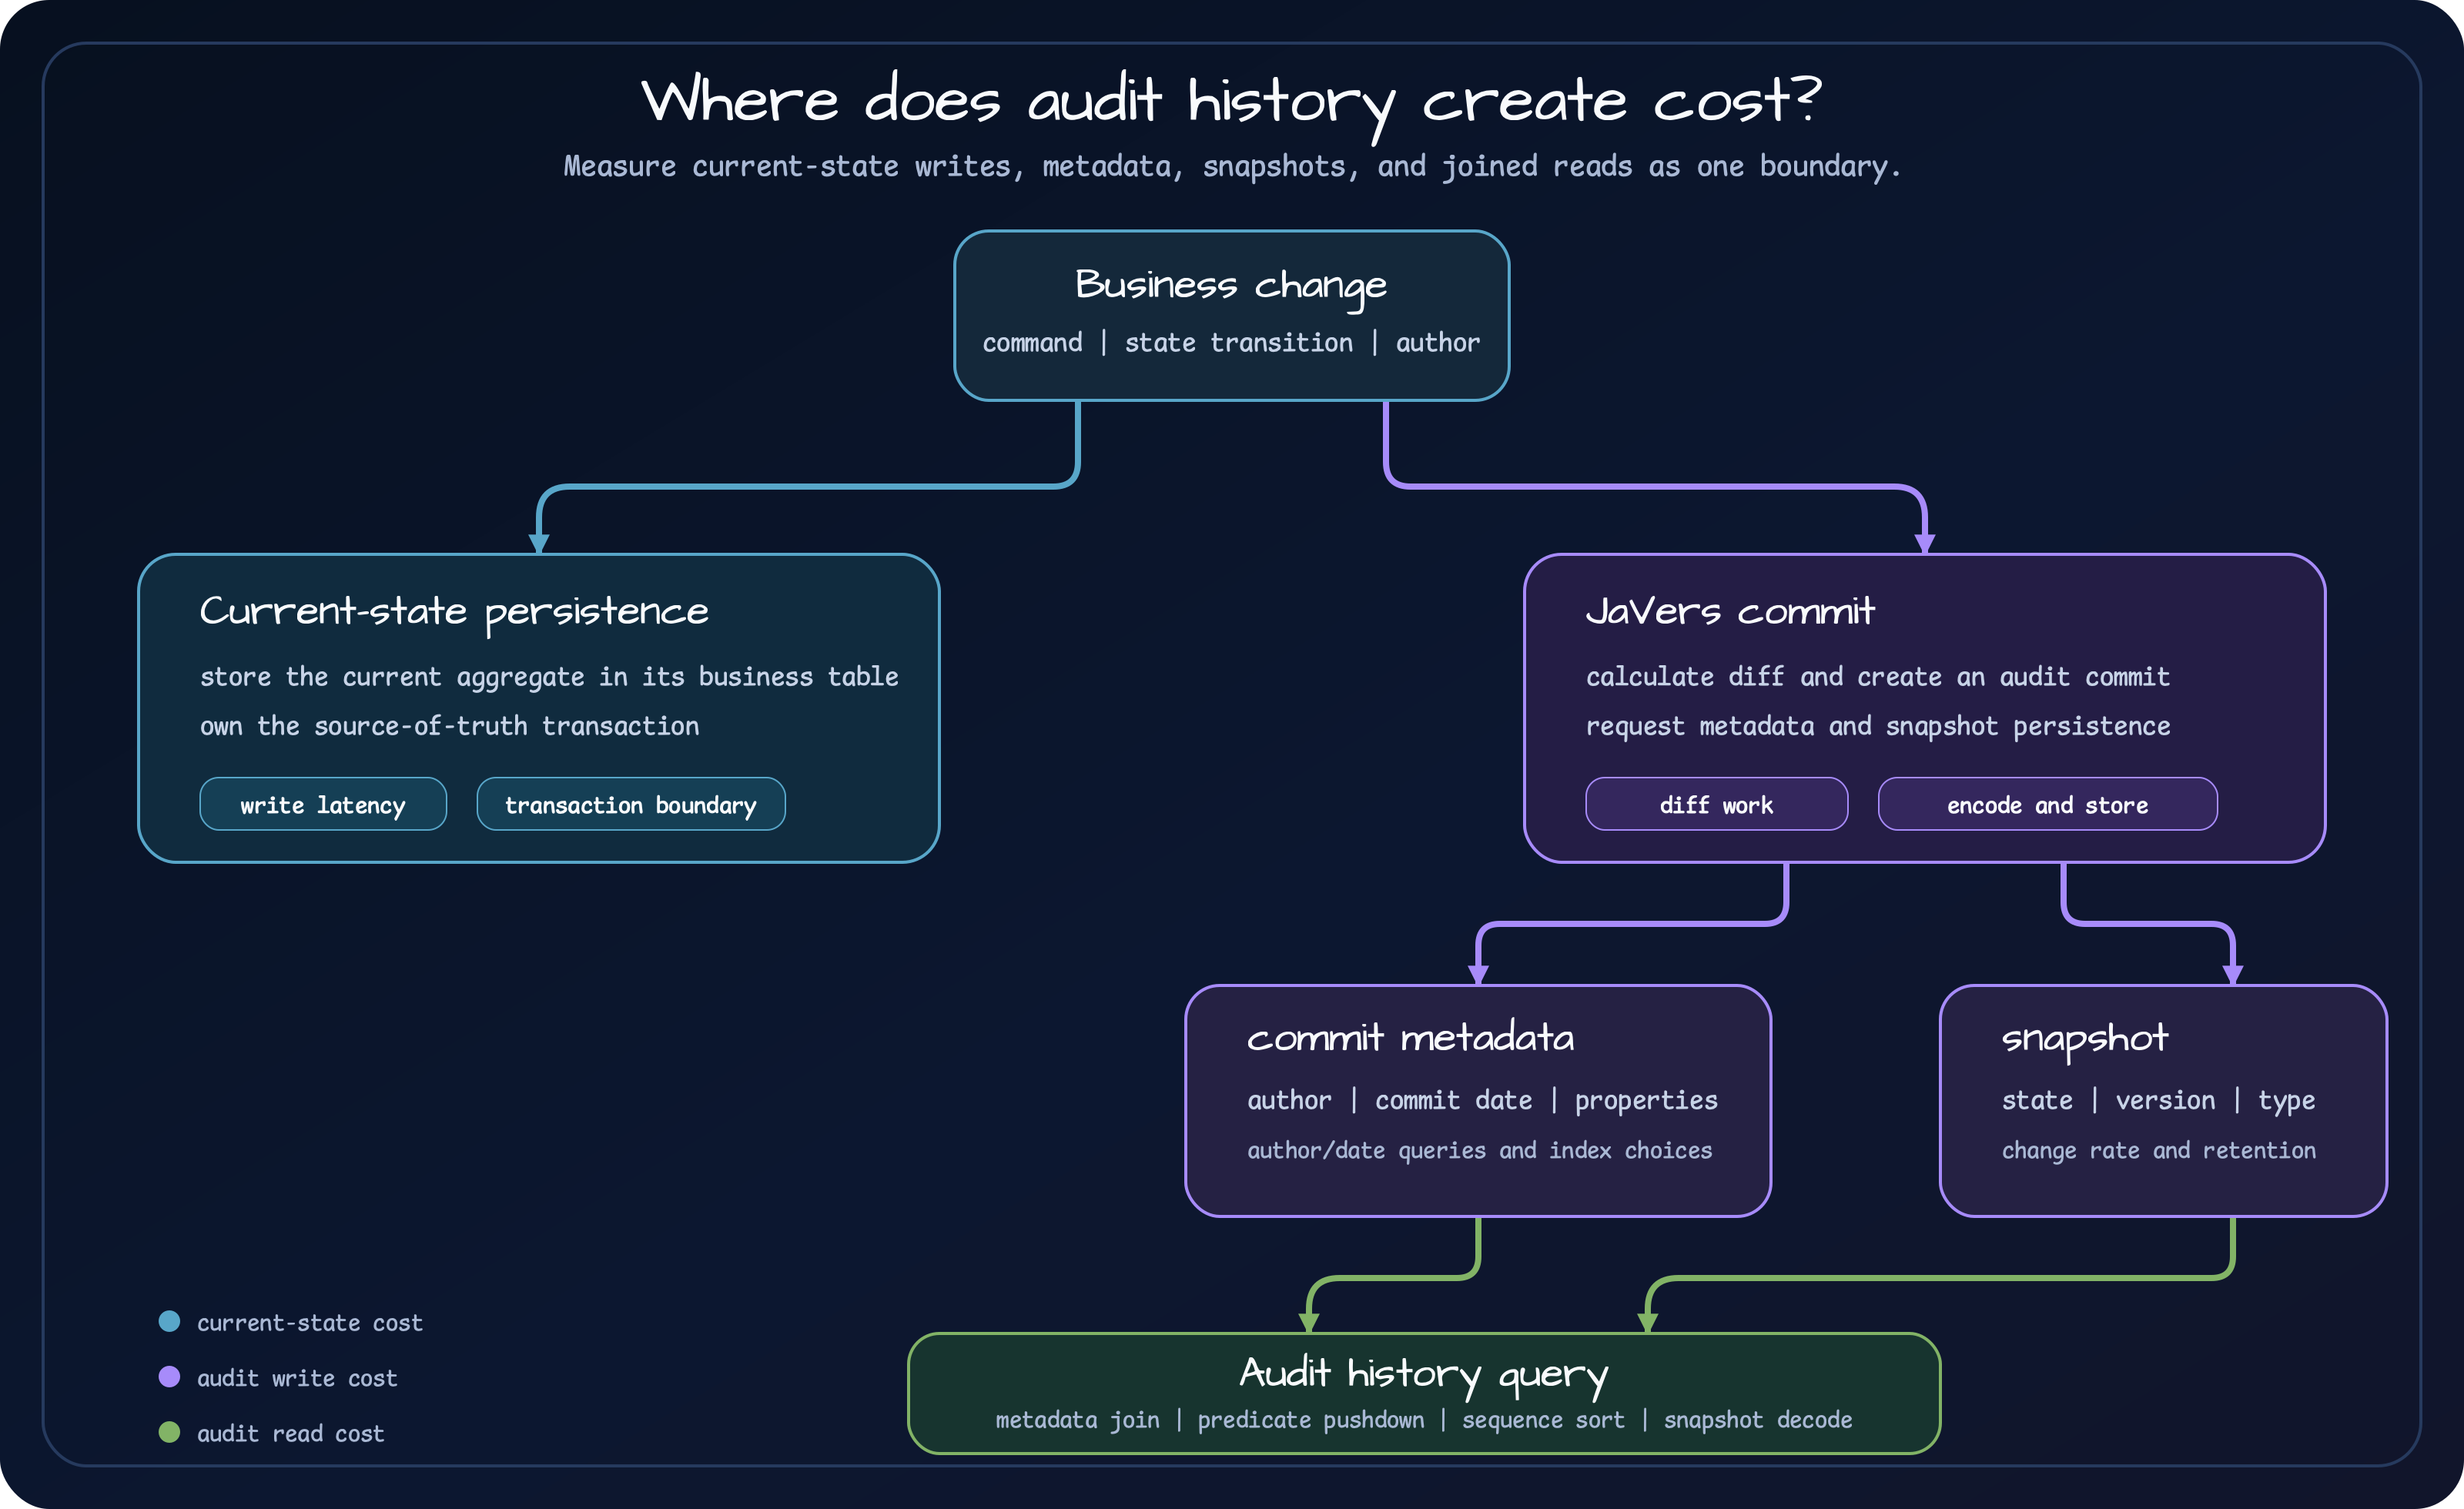The width and height of the screenshot is (2464, 1509).
Task: Click 'calculate diff and create an audit commit'
Action: click(x=1878, y=677)
